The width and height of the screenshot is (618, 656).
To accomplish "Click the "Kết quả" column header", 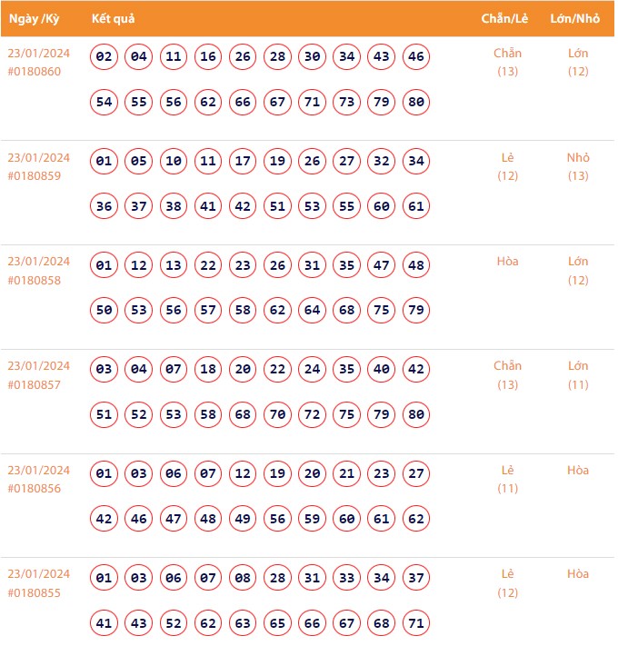I will click(x=114, y=19).
